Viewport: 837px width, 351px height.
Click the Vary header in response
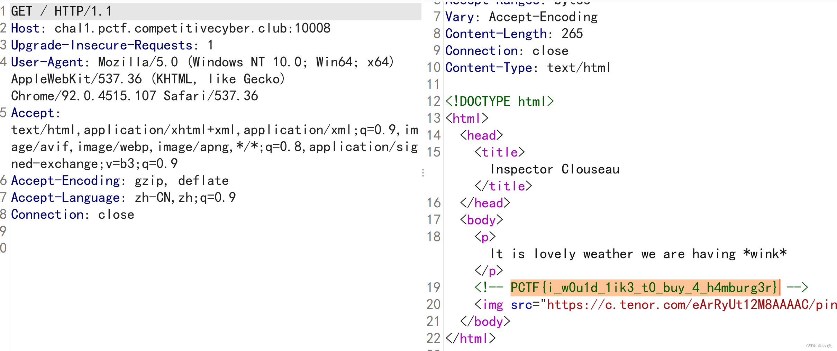tap(459, 17)
